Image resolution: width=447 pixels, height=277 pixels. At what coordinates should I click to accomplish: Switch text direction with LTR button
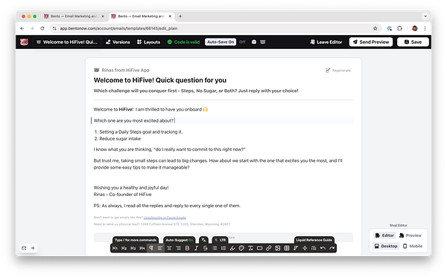pos(220,240)
